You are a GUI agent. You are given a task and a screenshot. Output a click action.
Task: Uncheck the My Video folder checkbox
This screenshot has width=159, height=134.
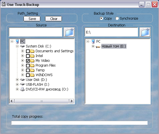pyautogui.click(x=28, y=61)
